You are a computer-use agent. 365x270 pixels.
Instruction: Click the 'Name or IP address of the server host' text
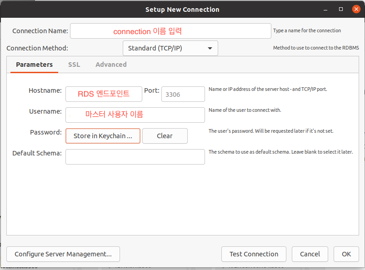click(x=268, y=89)
